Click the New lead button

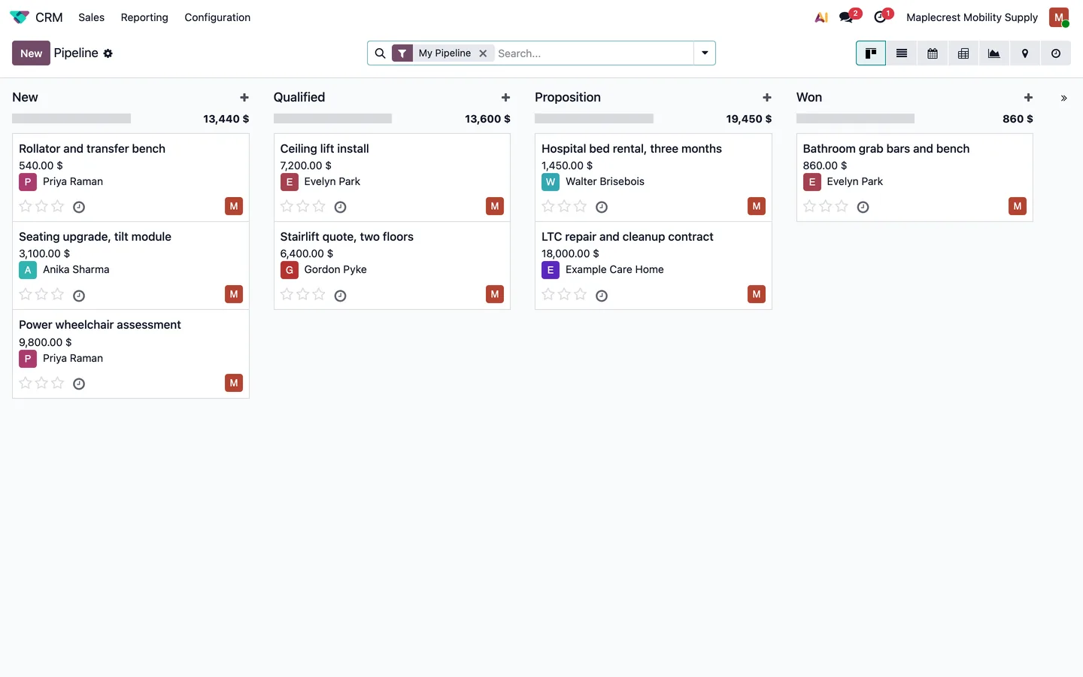31,53
